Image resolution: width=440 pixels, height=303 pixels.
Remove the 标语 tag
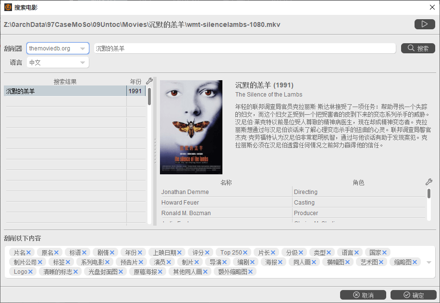pyautogui.click(x=84, y=253)
